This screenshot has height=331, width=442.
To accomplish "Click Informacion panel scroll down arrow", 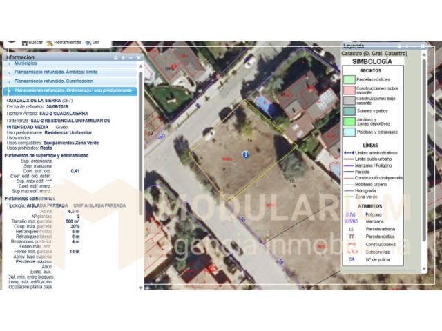I will [x=141, y=288].
